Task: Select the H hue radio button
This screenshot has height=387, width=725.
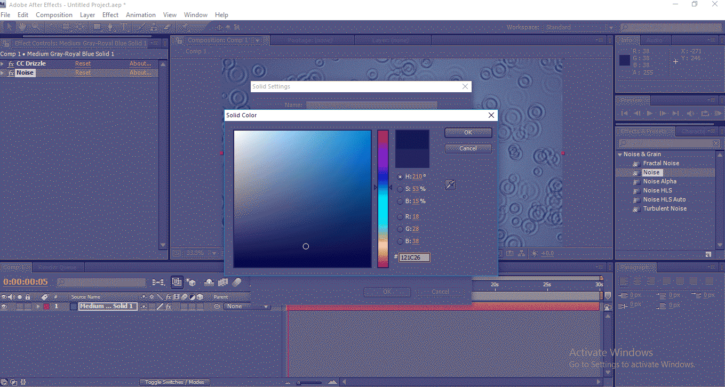Action: pyautogui.click(x=400, y=176)
